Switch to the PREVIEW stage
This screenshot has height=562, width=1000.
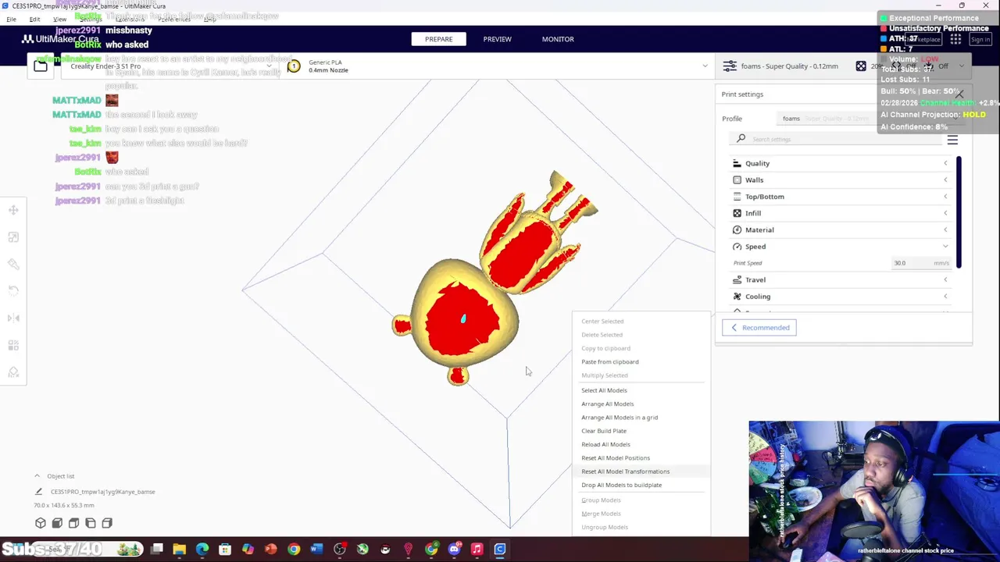tap(497, 39)
